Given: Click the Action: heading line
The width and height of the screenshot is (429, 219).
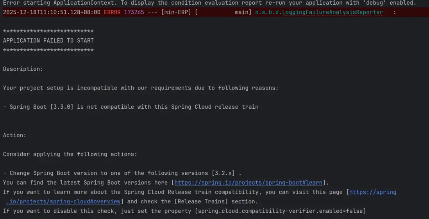Looking at the screenshot, I should (x=14, y=135).
